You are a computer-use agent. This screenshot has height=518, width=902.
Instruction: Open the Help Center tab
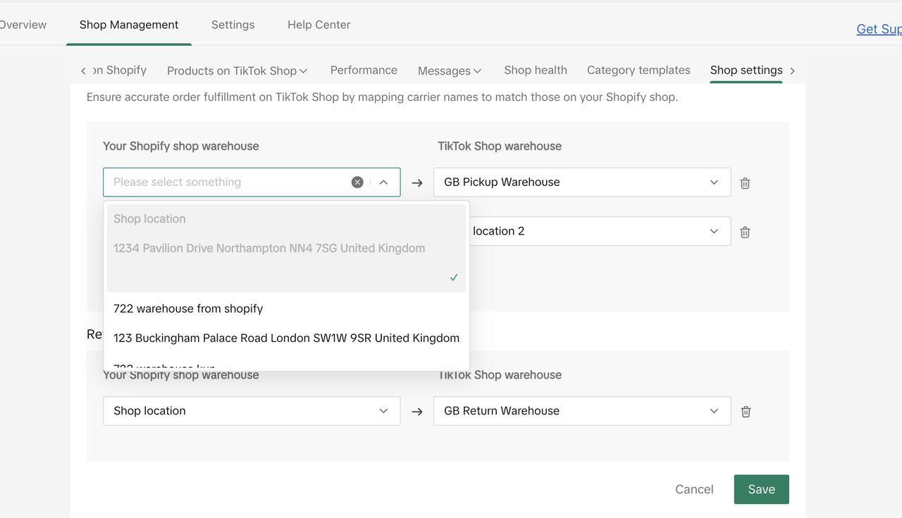tap(319, 25)
